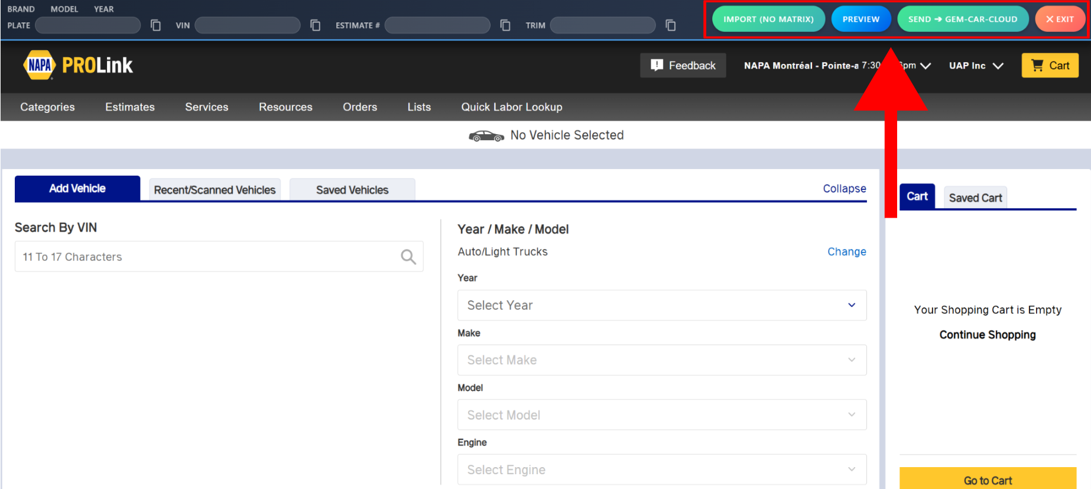Copy the PLATE field value
This screenshot has width=1091, height=489.
(x=155, y=25)
